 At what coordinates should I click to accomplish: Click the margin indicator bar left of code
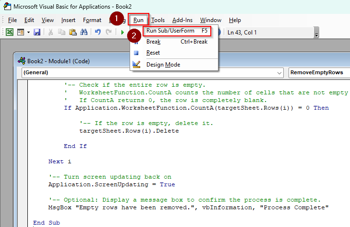[23, 154]
